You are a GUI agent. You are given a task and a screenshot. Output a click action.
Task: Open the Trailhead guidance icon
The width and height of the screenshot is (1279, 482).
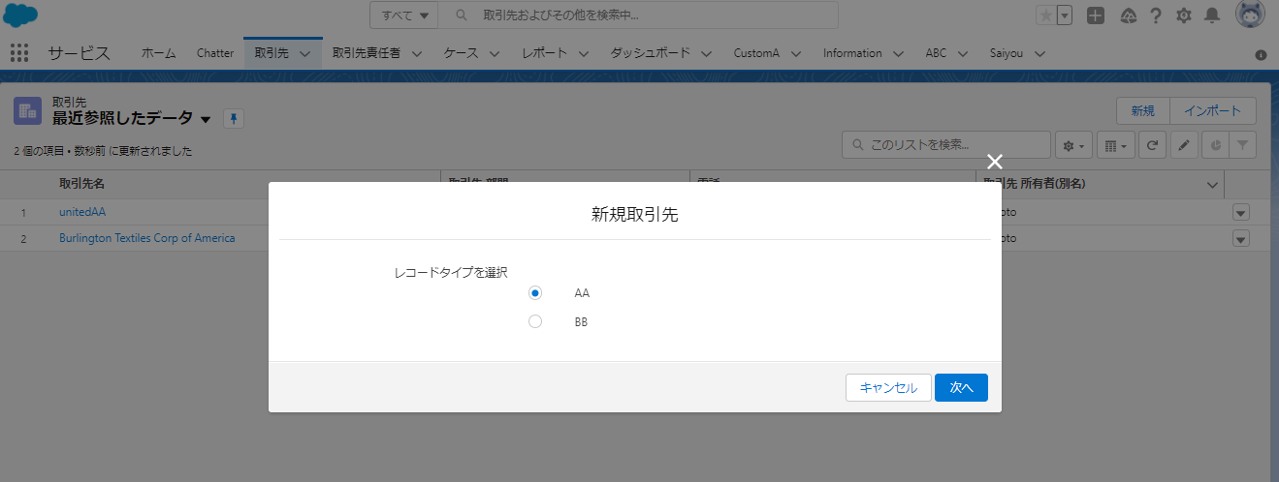point(1128,15)
